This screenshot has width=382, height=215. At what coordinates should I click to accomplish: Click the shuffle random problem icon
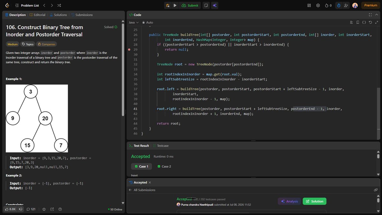pyautogui.click(x=59, y=5)
